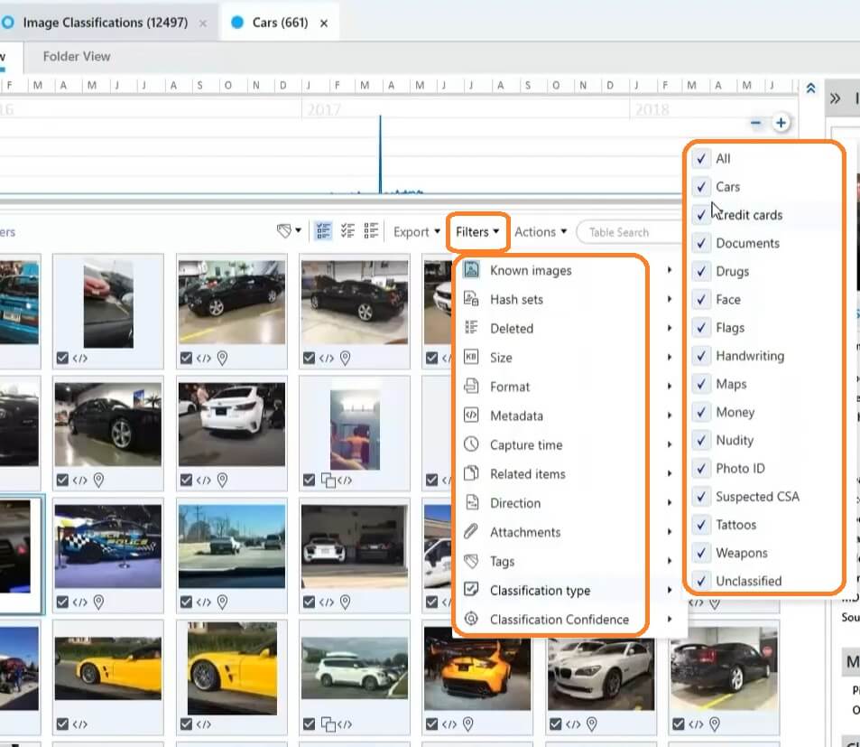Collapse the timeline with the double-chevron up icon
The image size is (860, 747).
click(x=810, y=89)
